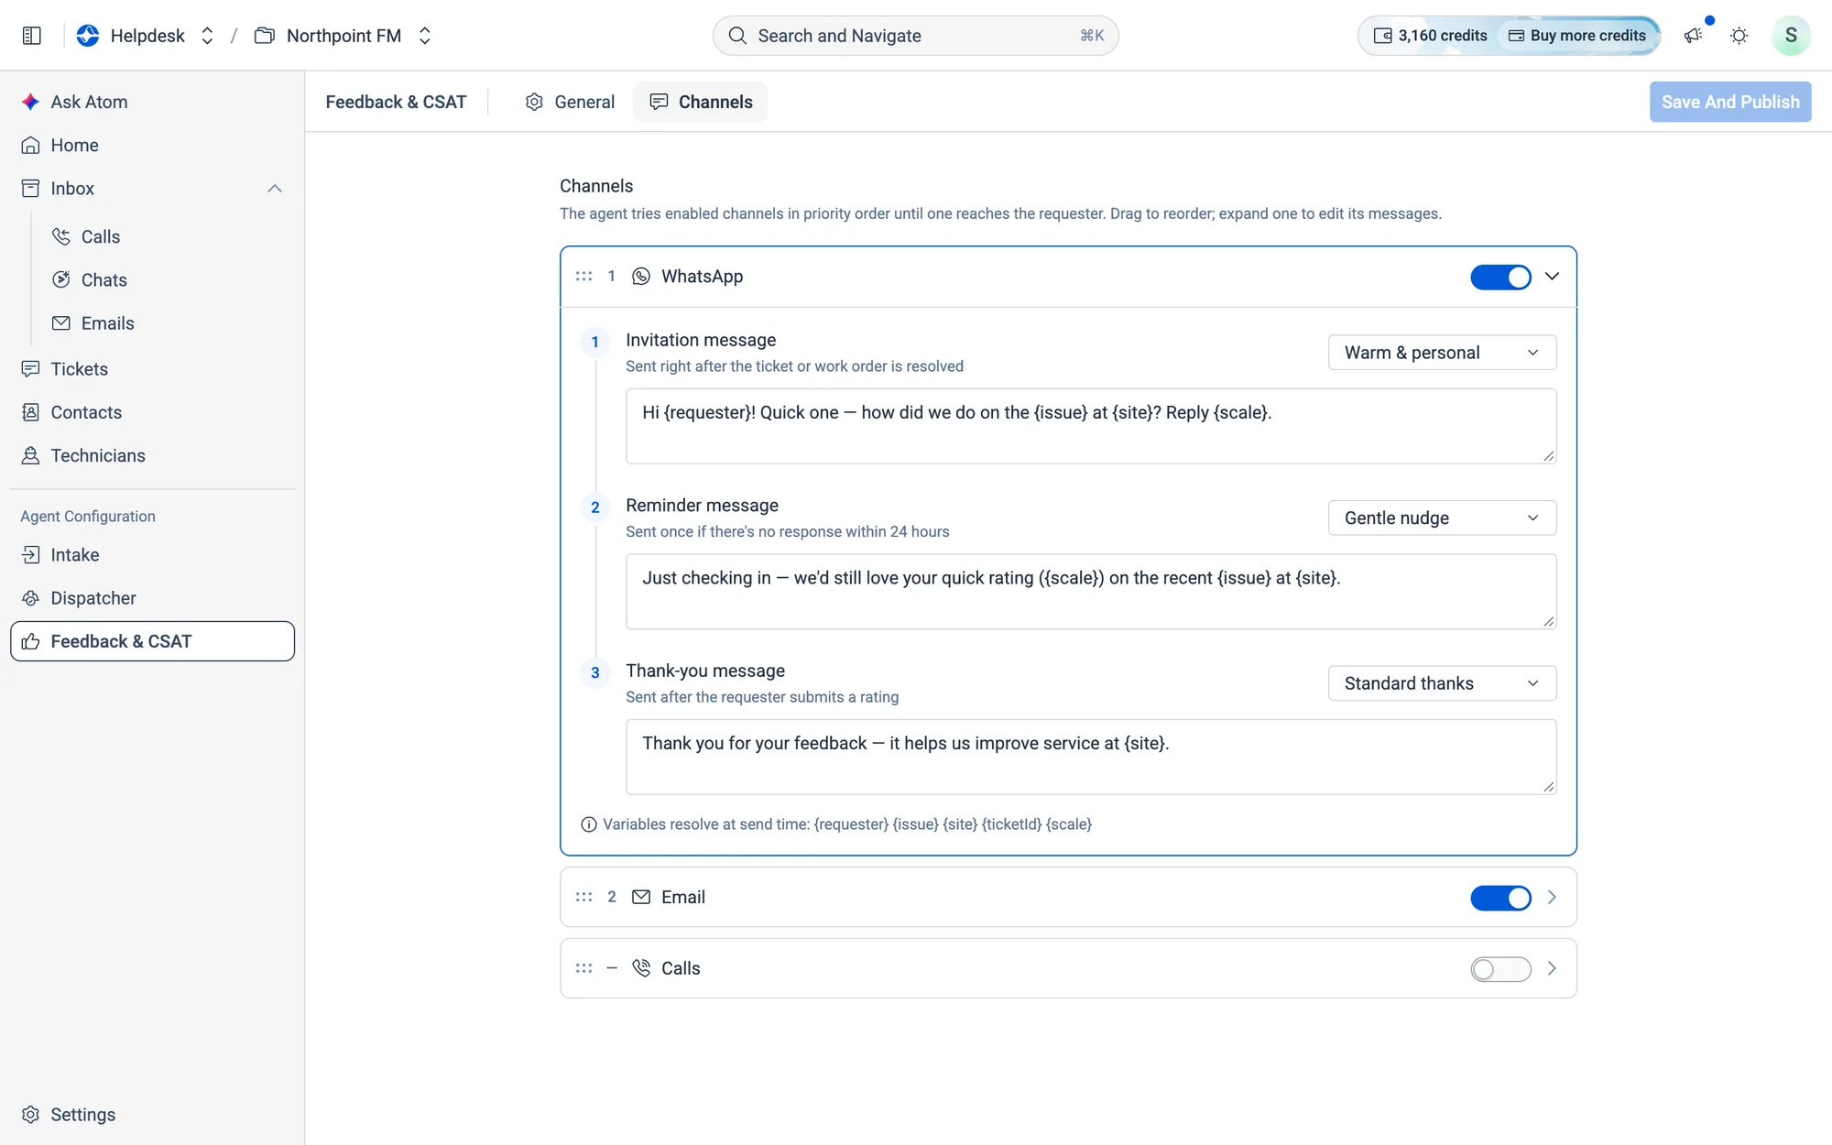Edit the Reminder message text box
Viewport: 1832px width, 1145px height.
1090,592
